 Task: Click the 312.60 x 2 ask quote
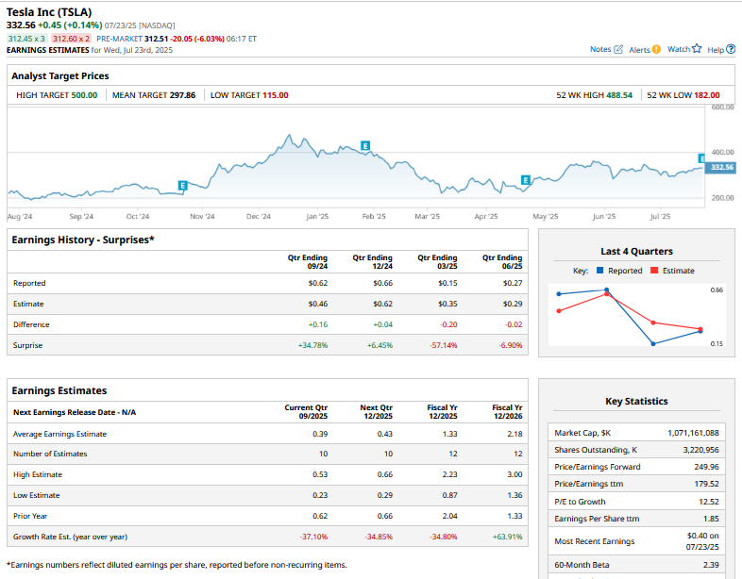coord(71,39)
